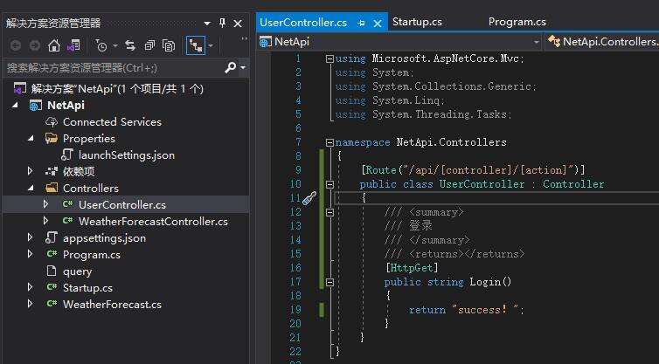Select Startup.cs in Solution Explorer tree
Viewport: 659px width, 364px height.
click(x=88, y=288)
